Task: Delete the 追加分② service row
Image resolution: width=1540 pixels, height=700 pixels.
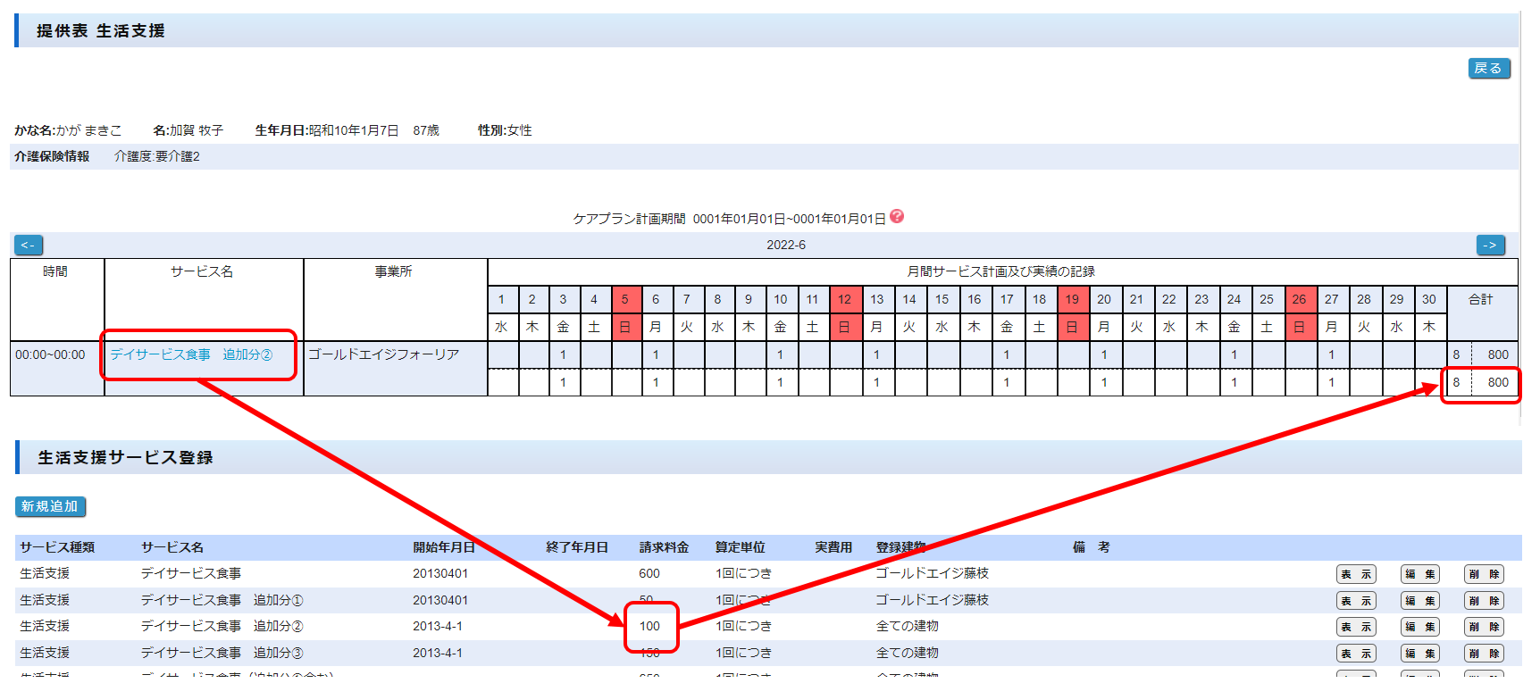Action: tap(1483, 627)
